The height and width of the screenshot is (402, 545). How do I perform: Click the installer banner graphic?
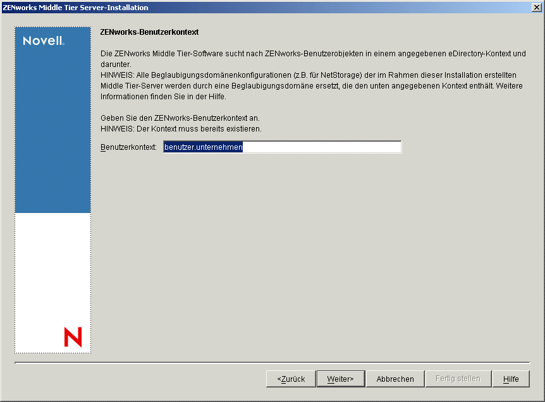coord(52,190)
